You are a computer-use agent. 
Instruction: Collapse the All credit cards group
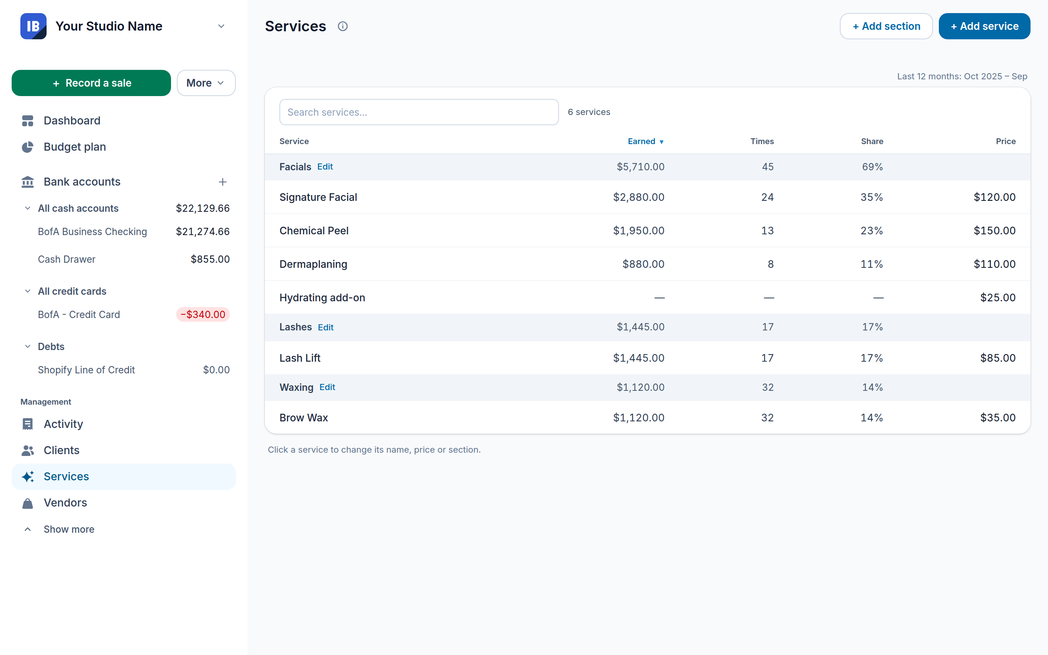pyautogui.click(x=28, y=291)
